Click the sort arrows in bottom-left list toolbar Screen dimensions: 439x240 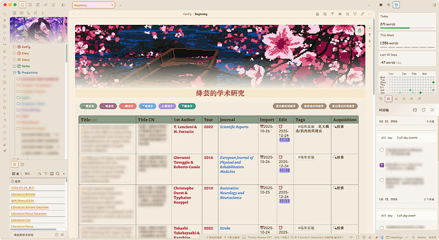tap(39, 174)
